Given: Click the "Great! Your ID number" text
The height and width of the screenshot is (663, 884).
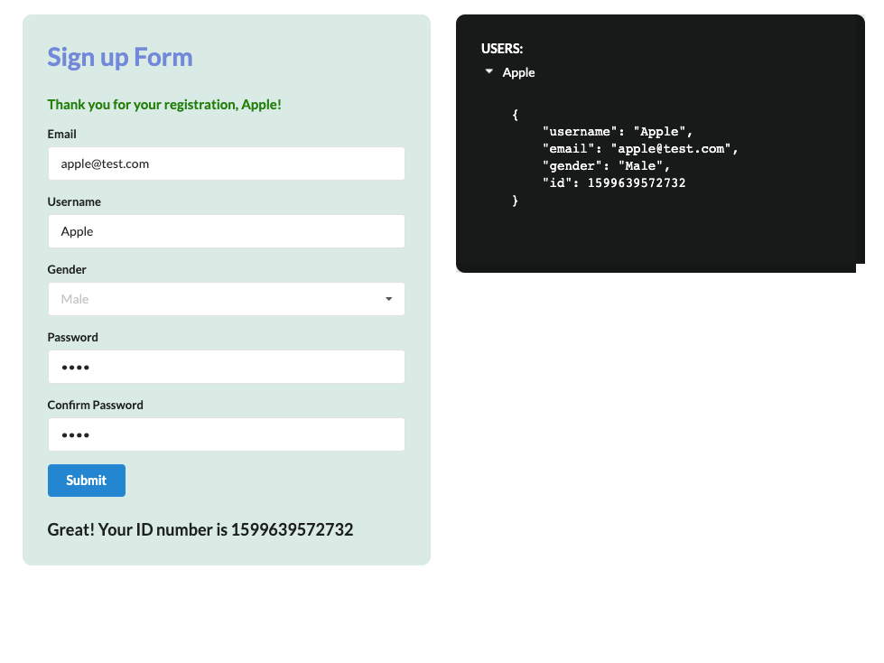Looking at the screenshot, I should [200, 529].
